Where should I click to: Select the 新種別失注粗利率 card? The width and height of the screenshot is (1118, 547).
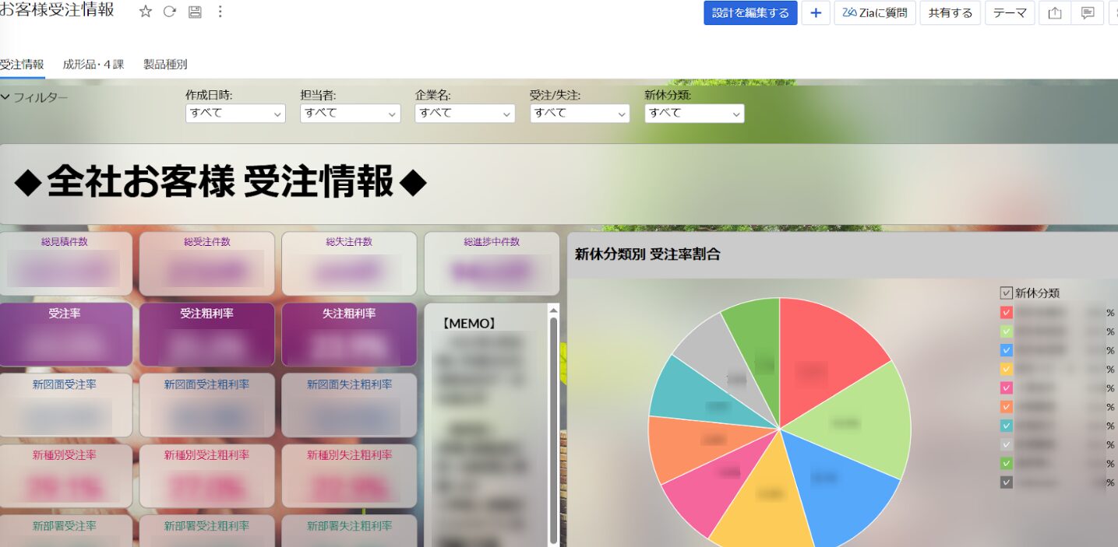(350, 476)
